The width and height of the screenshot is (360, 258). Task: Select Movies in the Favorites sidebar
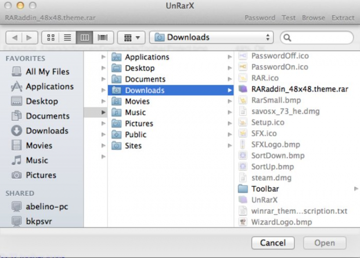coord(32,145)
